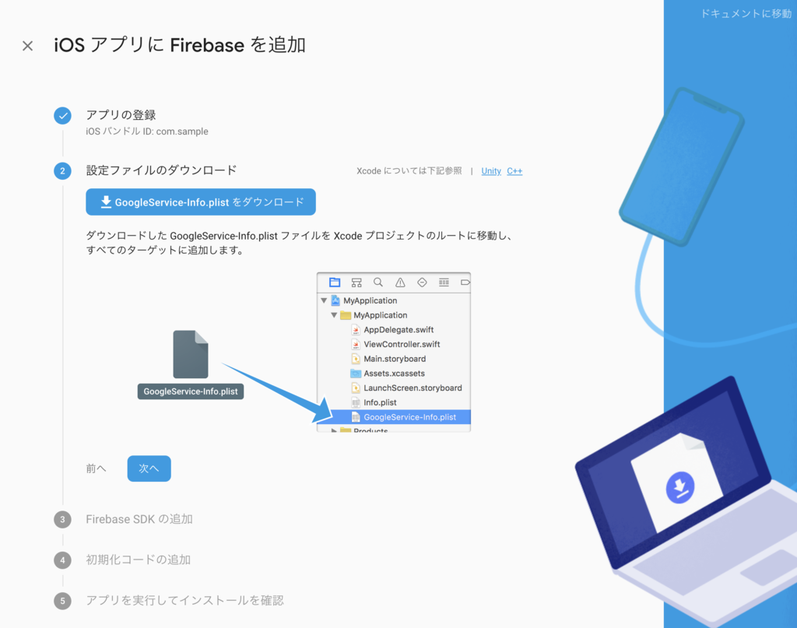Open the Unity setup link
797x628 pixels.
(491, 171)
